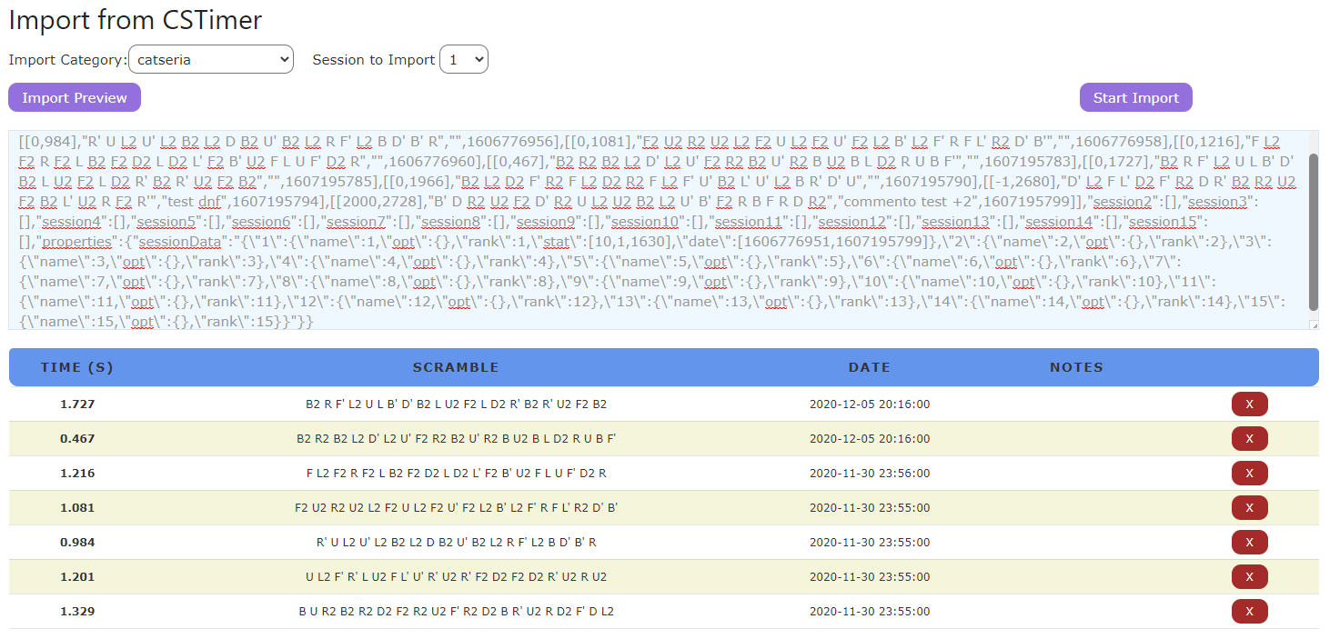Click the date in the 1.201 row
1340x639 pixels.
click(x=870, y=577)
